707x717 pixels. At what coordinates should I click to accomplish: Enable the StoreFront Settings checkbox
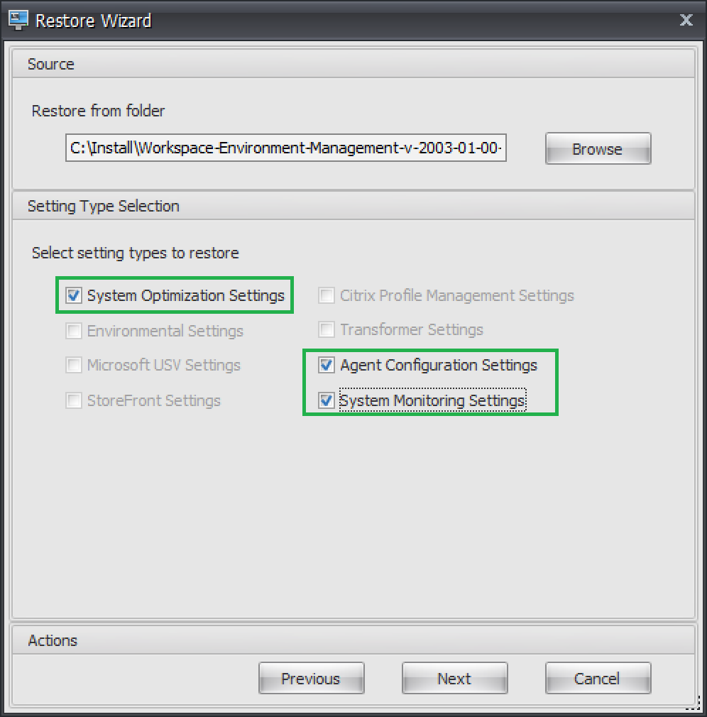(74, 401)
